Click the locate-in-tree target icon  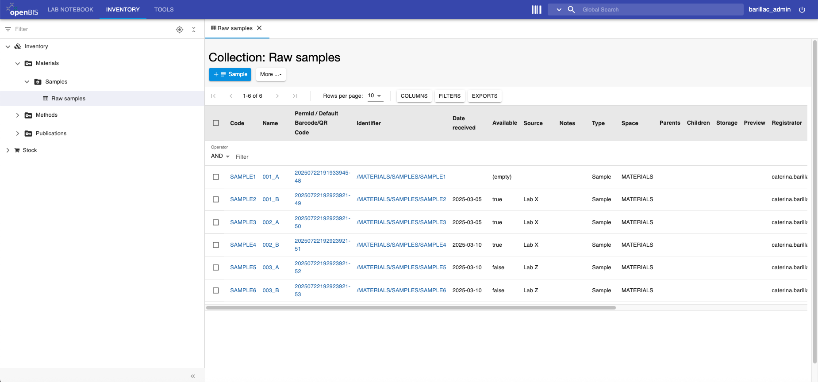(180, 30)
